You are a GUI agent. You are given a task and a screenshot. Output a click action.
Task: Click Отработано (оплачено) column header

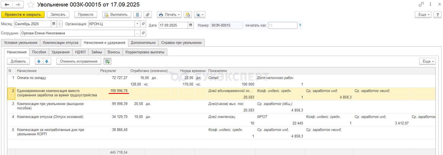[154, 71]
